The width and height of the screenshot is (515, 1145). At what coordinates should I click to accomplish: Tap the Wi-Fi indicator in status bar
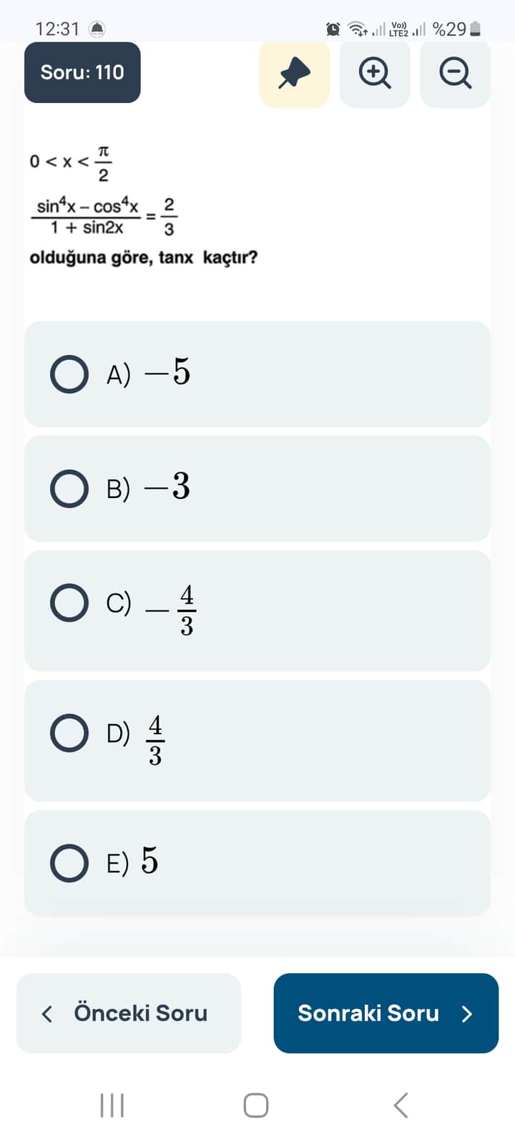point(357,29)
